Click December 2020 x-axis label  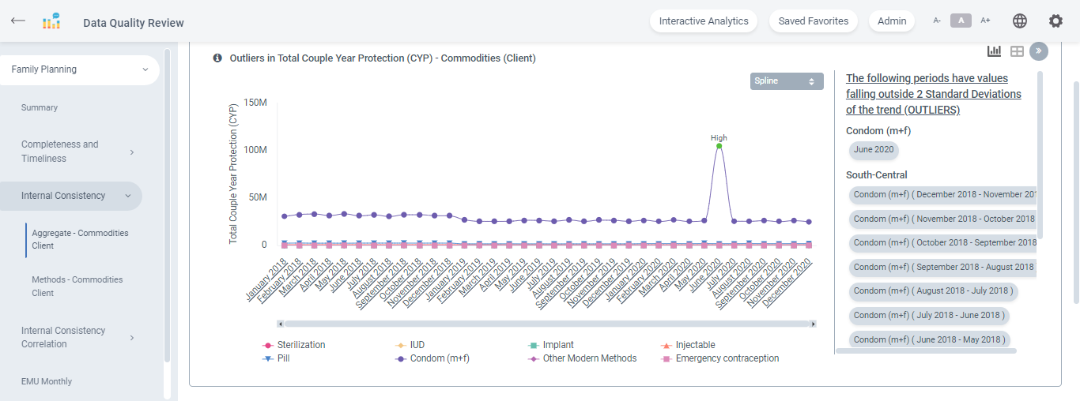(789, 282)
